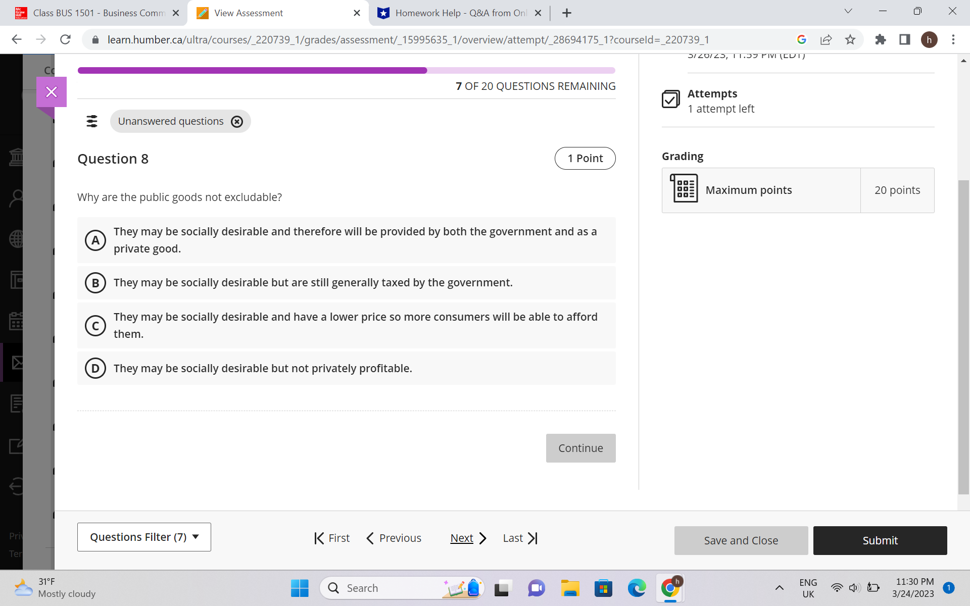Open browser side panel icon

(904, 39)
